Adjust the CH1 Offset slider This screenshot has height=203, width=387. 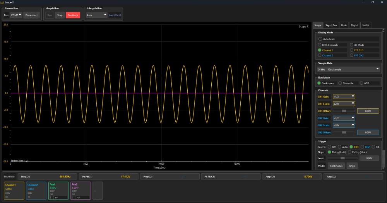pos(344,111)
